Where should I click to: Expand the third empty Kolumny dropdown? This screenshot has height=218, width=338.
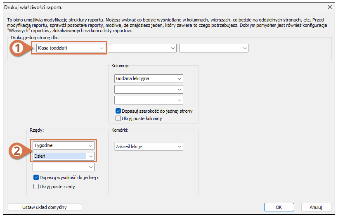149,100
